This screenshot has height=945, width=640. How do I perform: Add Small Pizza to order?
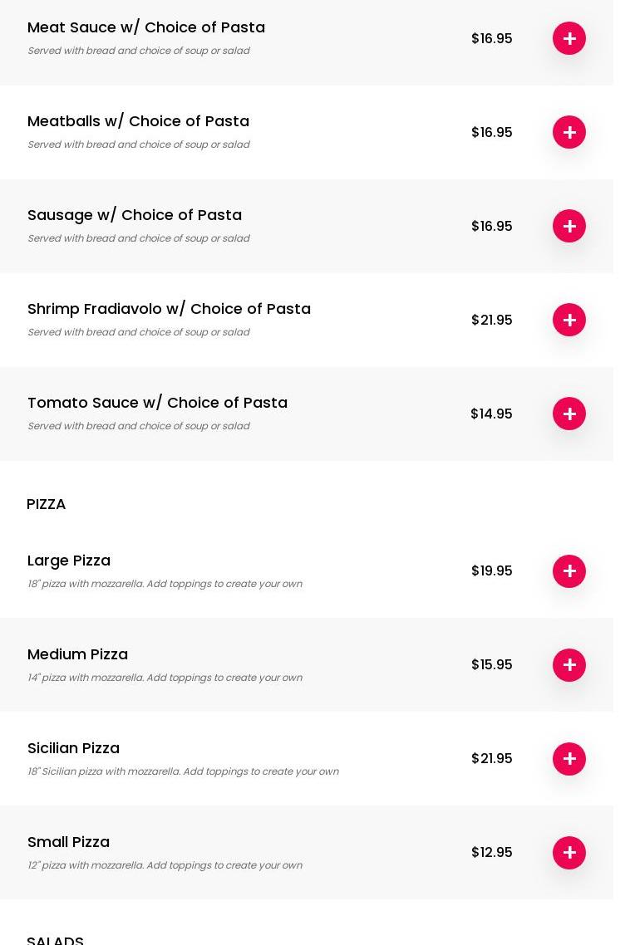(569, 853)
